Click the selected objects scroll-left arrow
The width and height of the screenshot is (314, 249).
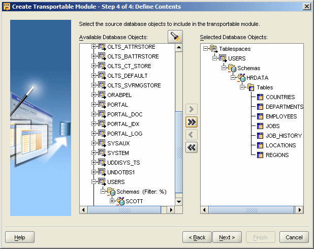click(x=204, y=210)
